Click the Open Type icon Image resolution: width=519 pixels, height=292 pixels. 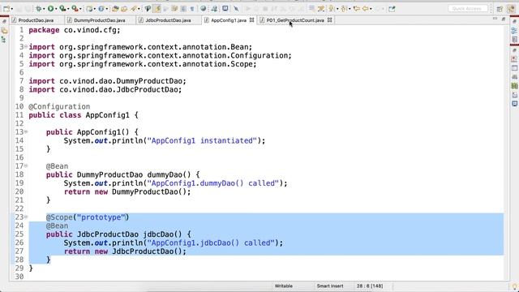point(115,9)
